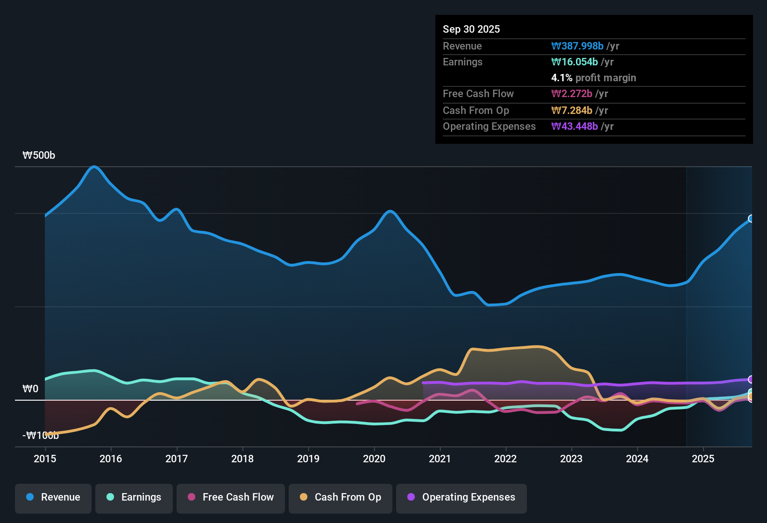Toggle the Revenue series visibility in legend
Image resolution: width=767 pixels, height=523 pixels.
pyautogui.click(x=53, y=497)
